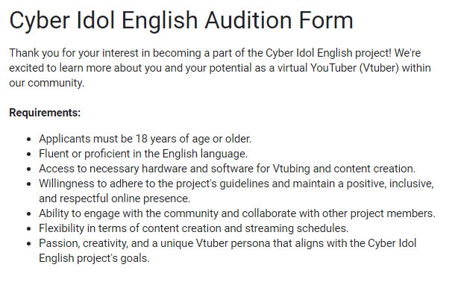Click the Access to necessary hardware line
The height and width of the screenshot is (291, 458).
pyautogui.click(x=227, y=169)
